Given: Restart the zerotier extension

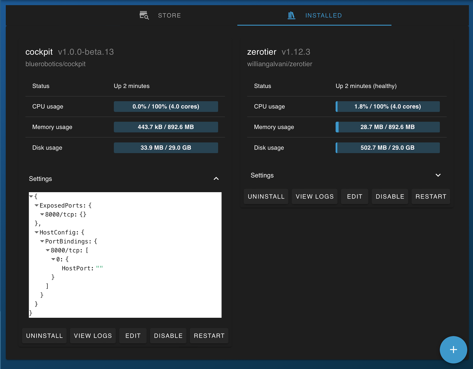Looking at the screenshot, I should point(430,196).
